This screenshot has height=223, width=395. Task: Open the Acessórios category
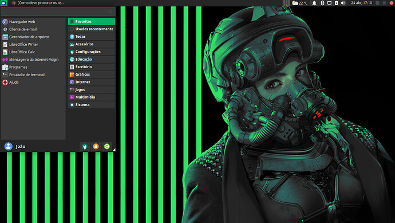pos(92,44)
